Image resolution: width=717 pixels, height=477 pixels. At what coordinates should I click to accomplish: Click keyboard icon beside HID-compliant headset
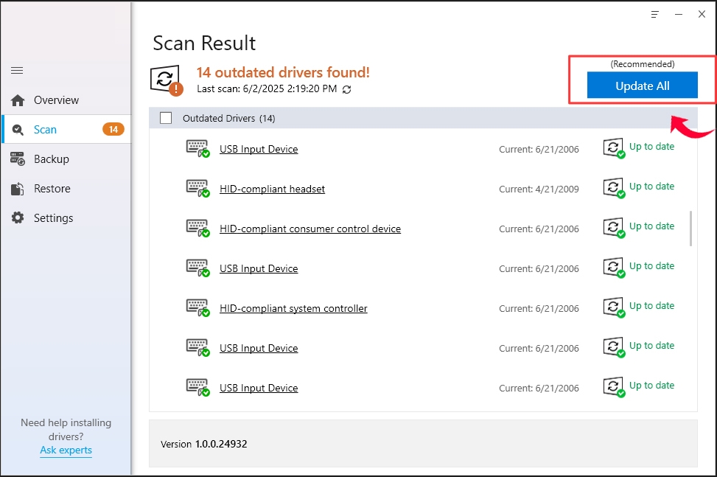pos(197,188)
